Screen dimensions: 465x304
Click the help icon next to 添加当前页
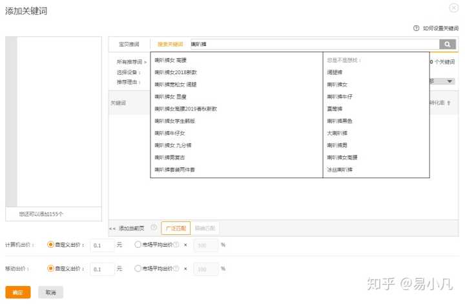[154, 228]
